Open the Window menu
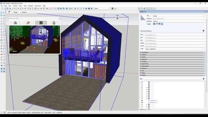The height and width of the screenshot is (117, 208). 31,6
